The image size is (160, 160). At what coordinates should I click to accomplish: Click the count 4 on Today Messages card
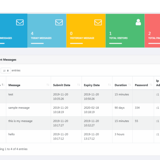pos(32,34)
